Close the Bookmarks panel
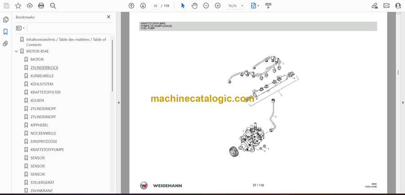The width and height of the screenshot is (405, 195). 108,17
